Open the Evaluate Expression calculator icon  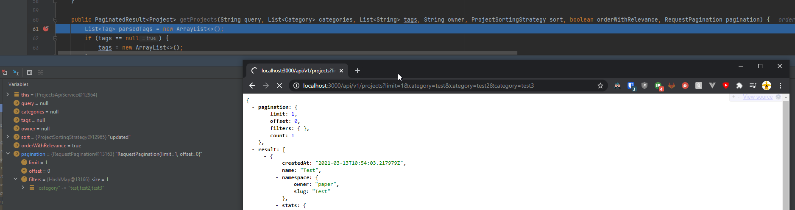point(30,72)
